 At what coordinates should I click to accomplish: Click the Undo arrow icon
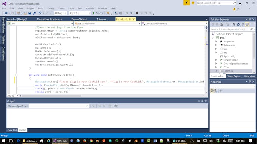click(x=40, y=13)
